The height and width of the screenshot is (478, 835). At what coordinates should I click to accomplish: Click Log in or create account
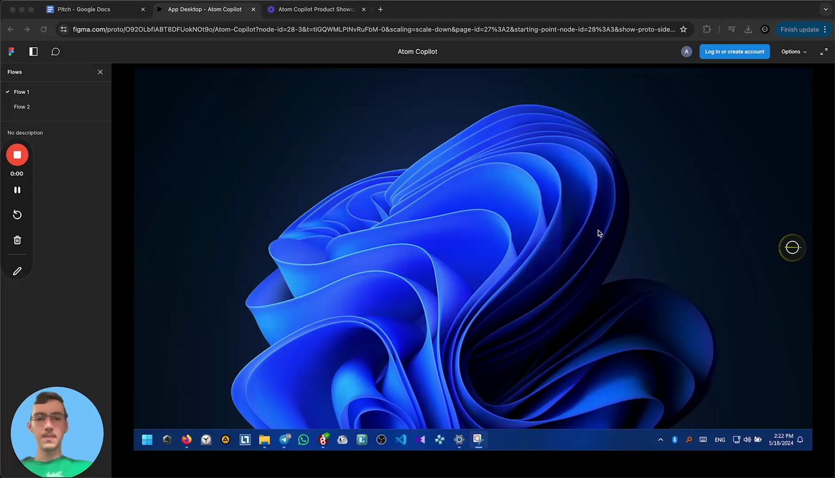point(735,52)
